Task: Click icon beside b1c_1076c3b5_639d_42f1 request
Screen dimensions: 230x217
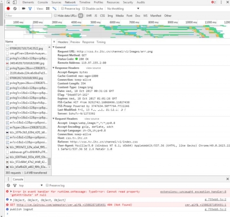Action: tap(7, 132)
